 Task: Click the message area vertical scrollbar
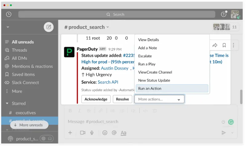(x=242, y=97)
